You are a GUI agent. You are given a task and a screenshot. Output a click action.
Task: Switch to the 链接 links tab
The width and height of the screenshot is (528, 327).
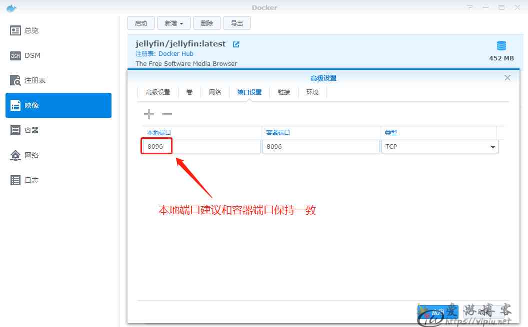[284, 92]
